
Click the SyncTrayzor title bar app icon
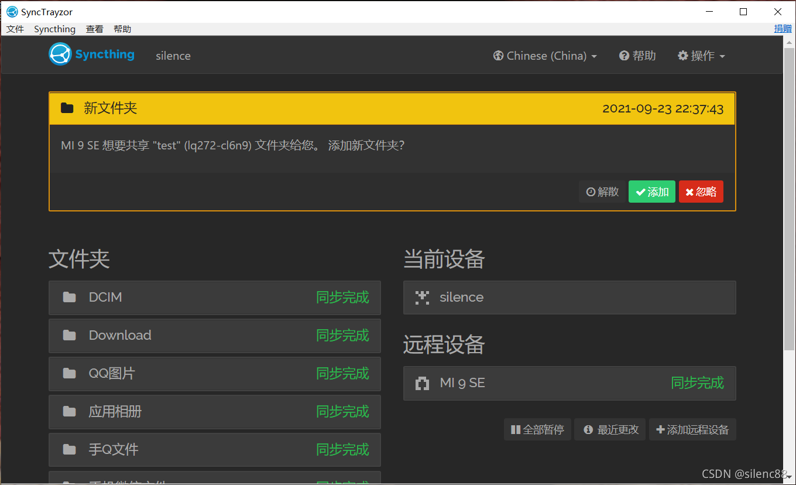click(x=12, y=12)
